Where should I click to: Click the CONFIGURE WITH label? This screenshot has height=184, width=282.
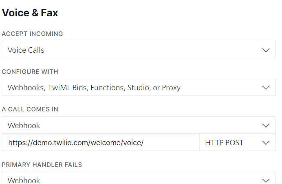(30, 72)
